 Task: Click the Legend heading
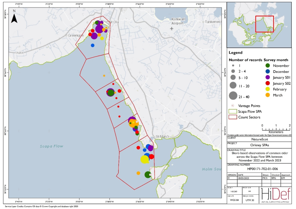click(x=235, y=53)
